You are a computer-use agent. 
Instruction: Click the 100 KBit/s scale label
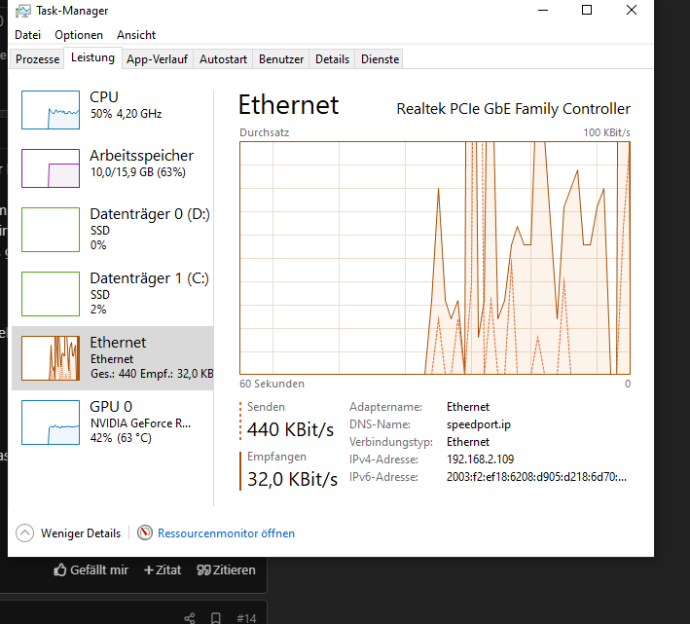(606, 132)
